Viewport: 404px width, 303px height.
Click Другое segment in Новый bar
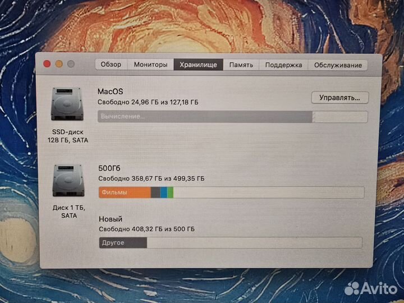click(x=123, y=243)
